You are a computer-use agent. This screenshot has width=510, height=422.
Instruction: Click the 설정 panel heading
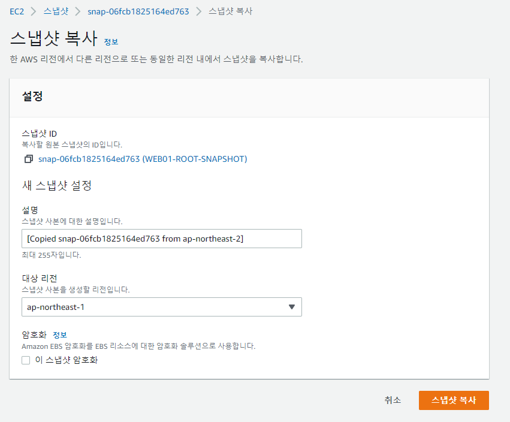click(x=32, y=96)
